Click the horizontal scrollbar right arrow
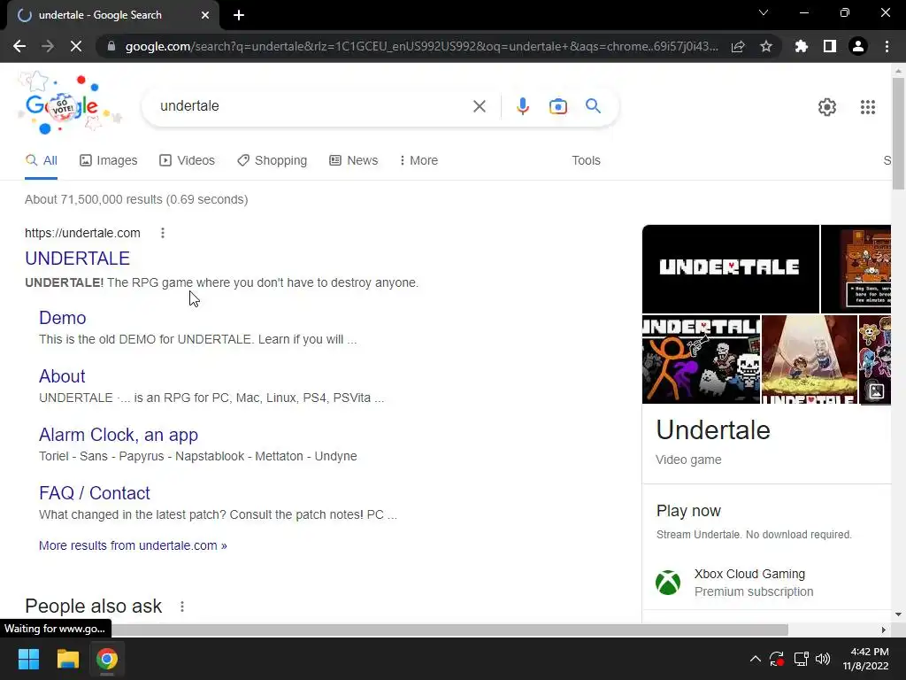 coord(884,630)
